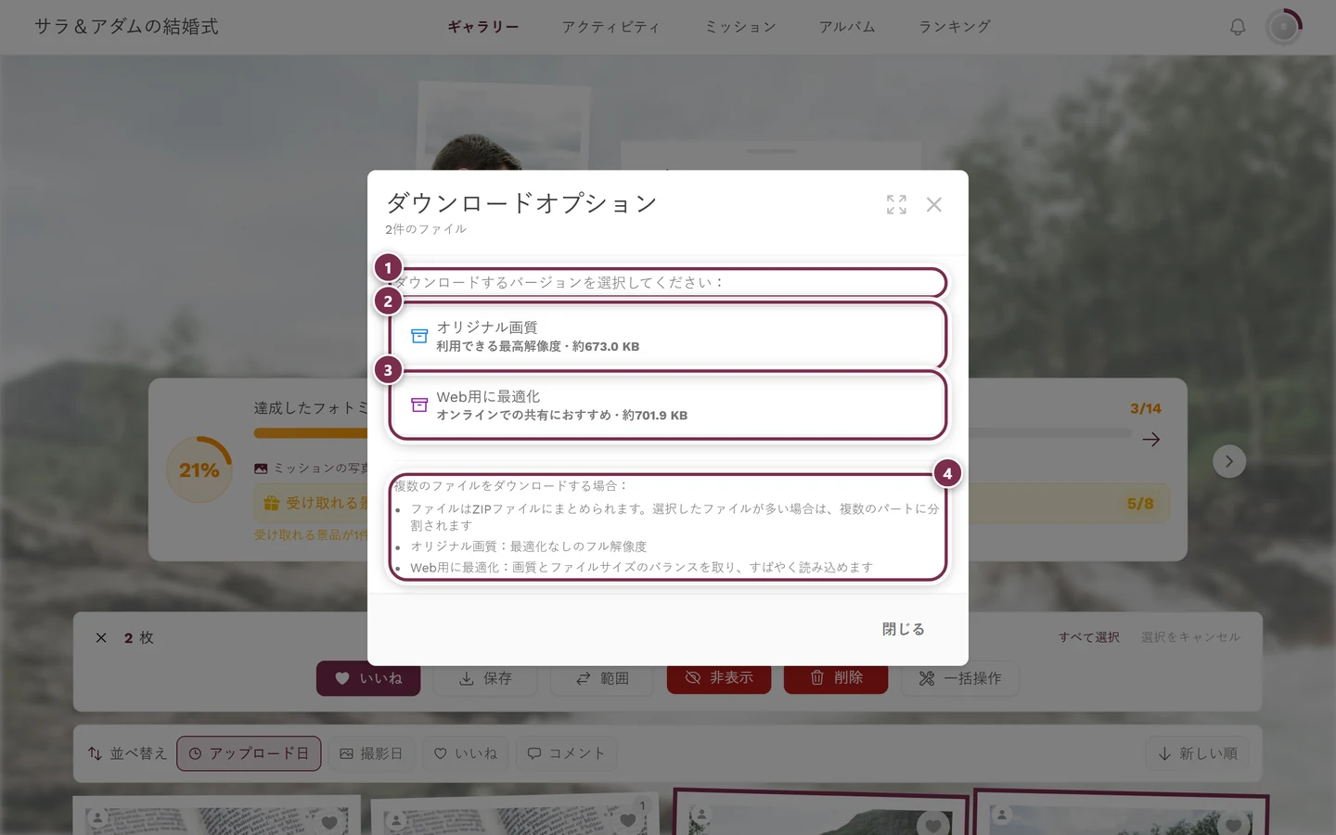Open the アクティビティ tab
The image size is (1336, 835).
coord(610,27)
